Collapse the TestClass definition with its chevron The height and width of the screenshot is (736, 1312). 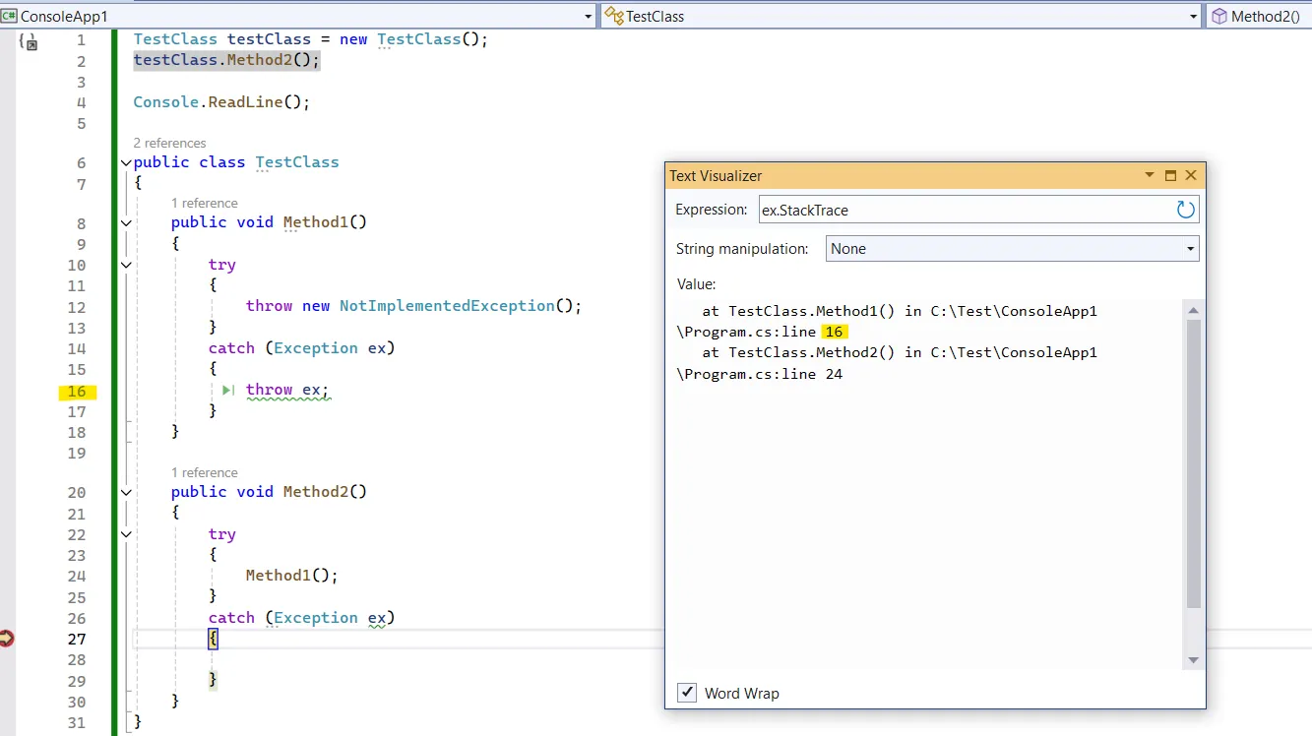pyautogui.click(x=125, y=162)
